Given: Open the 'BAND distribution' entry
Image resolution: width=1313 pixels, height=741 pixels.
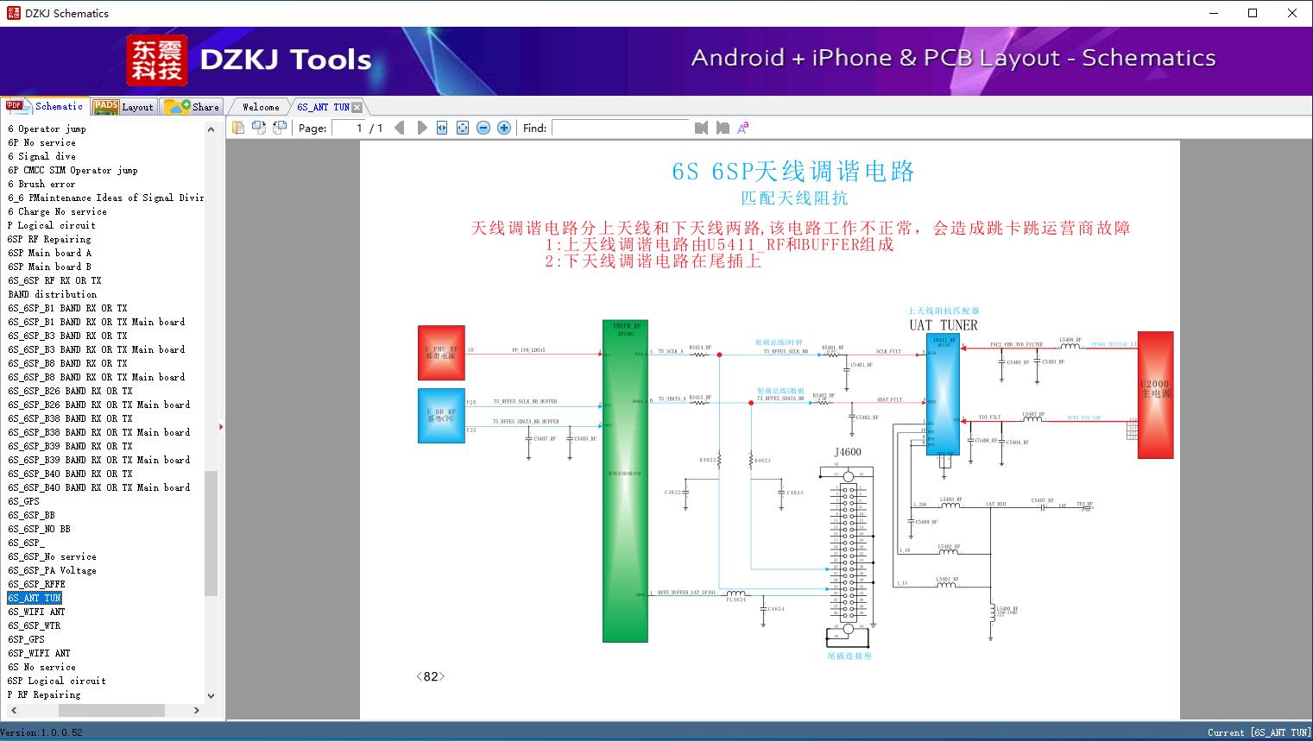Looking at the screenshot, I should click(x=52, y=294).
